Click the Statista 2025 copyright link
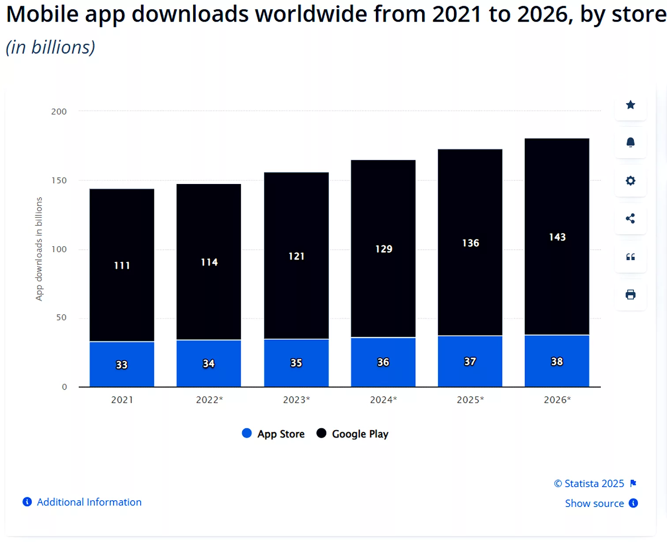 click(589, 483)
